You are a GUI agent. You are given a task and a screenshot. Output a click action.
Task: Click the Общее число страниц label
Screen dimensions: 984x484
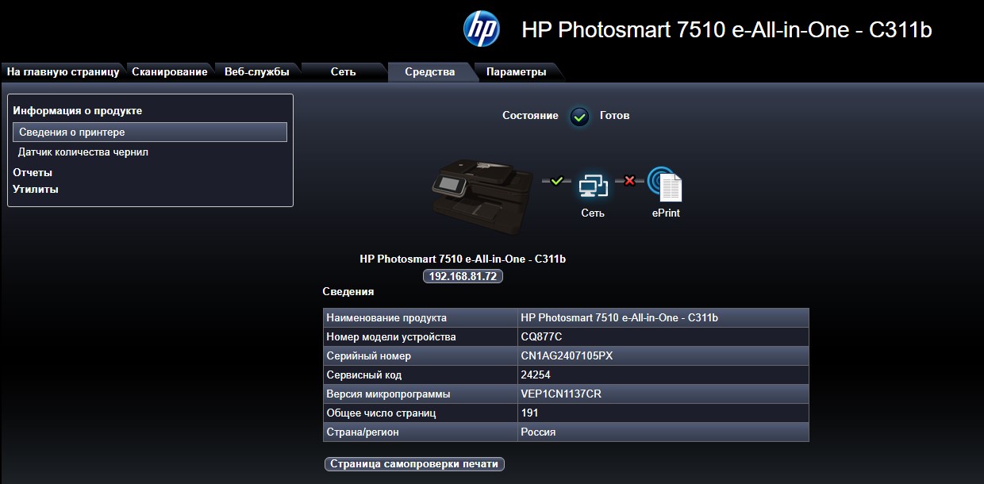(381, 413)
